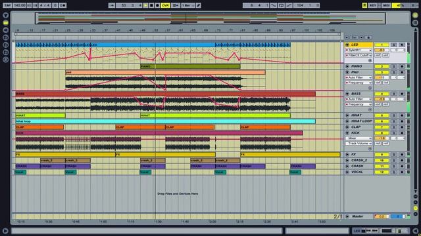The width and height of the screenshot is (421, 236).
Task: Enable the Follow playback arrow button
Action: pyautogui.click(x=112, y=5)
